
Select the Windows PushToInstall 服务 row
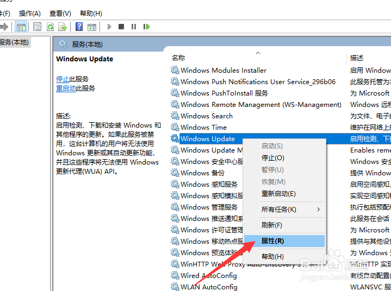pyautogui.click(x=224, y=93)
